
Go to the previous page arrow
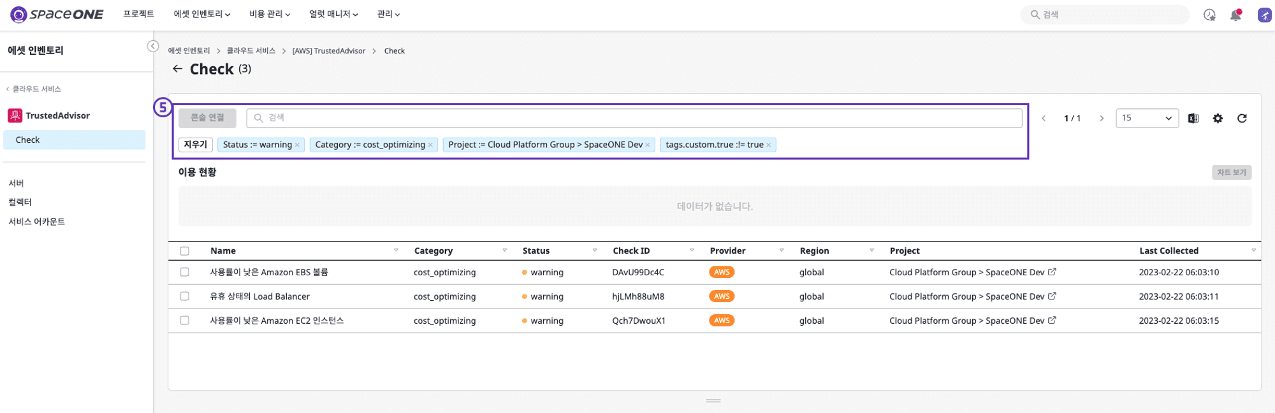[x=1044, y=118]
